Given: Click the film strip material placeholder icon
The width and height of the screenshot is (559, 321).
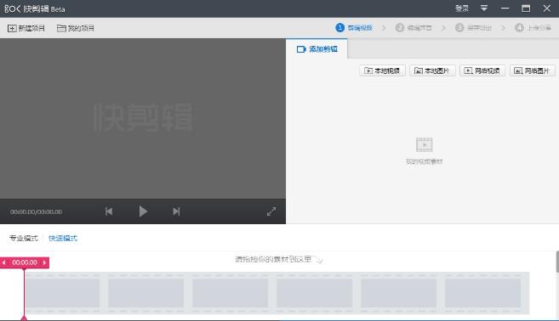Looking at the screenshot, I should coord(425,145).
